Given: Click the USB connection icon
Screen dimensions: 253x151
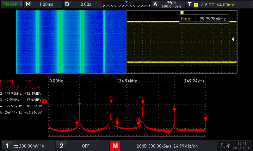Looking at the screenshot, I should pos(229,146).
